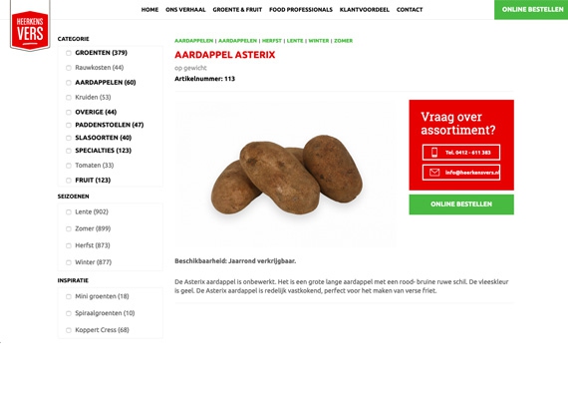
Task: Open the Ons Verhaal page
Action: pyautogui.click(x=185, y=10)
